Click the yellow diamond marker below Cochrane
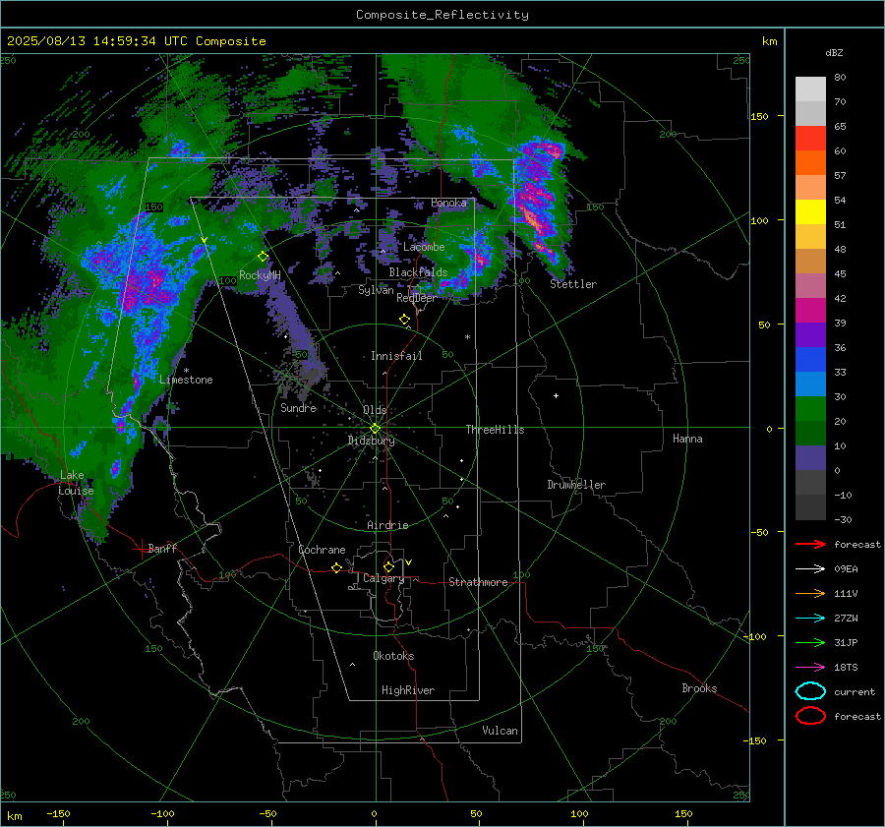 pos(336,568)
